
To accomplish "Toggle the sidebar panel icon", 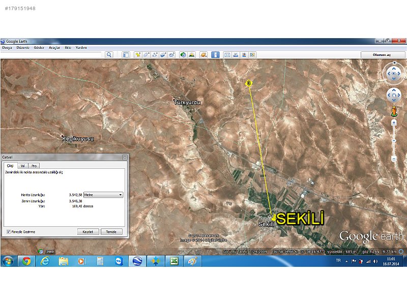I will (126, 55).
